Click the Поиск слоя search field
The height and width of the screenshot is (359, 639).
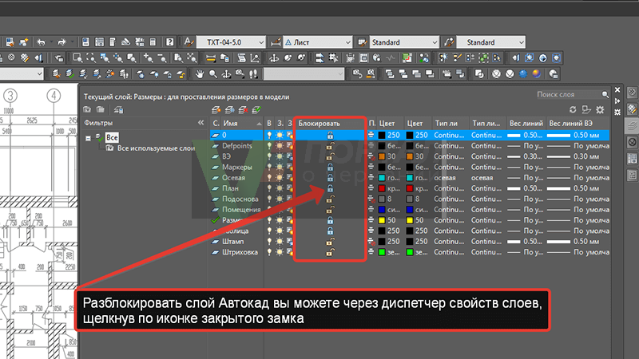click(x=568, y=94)
